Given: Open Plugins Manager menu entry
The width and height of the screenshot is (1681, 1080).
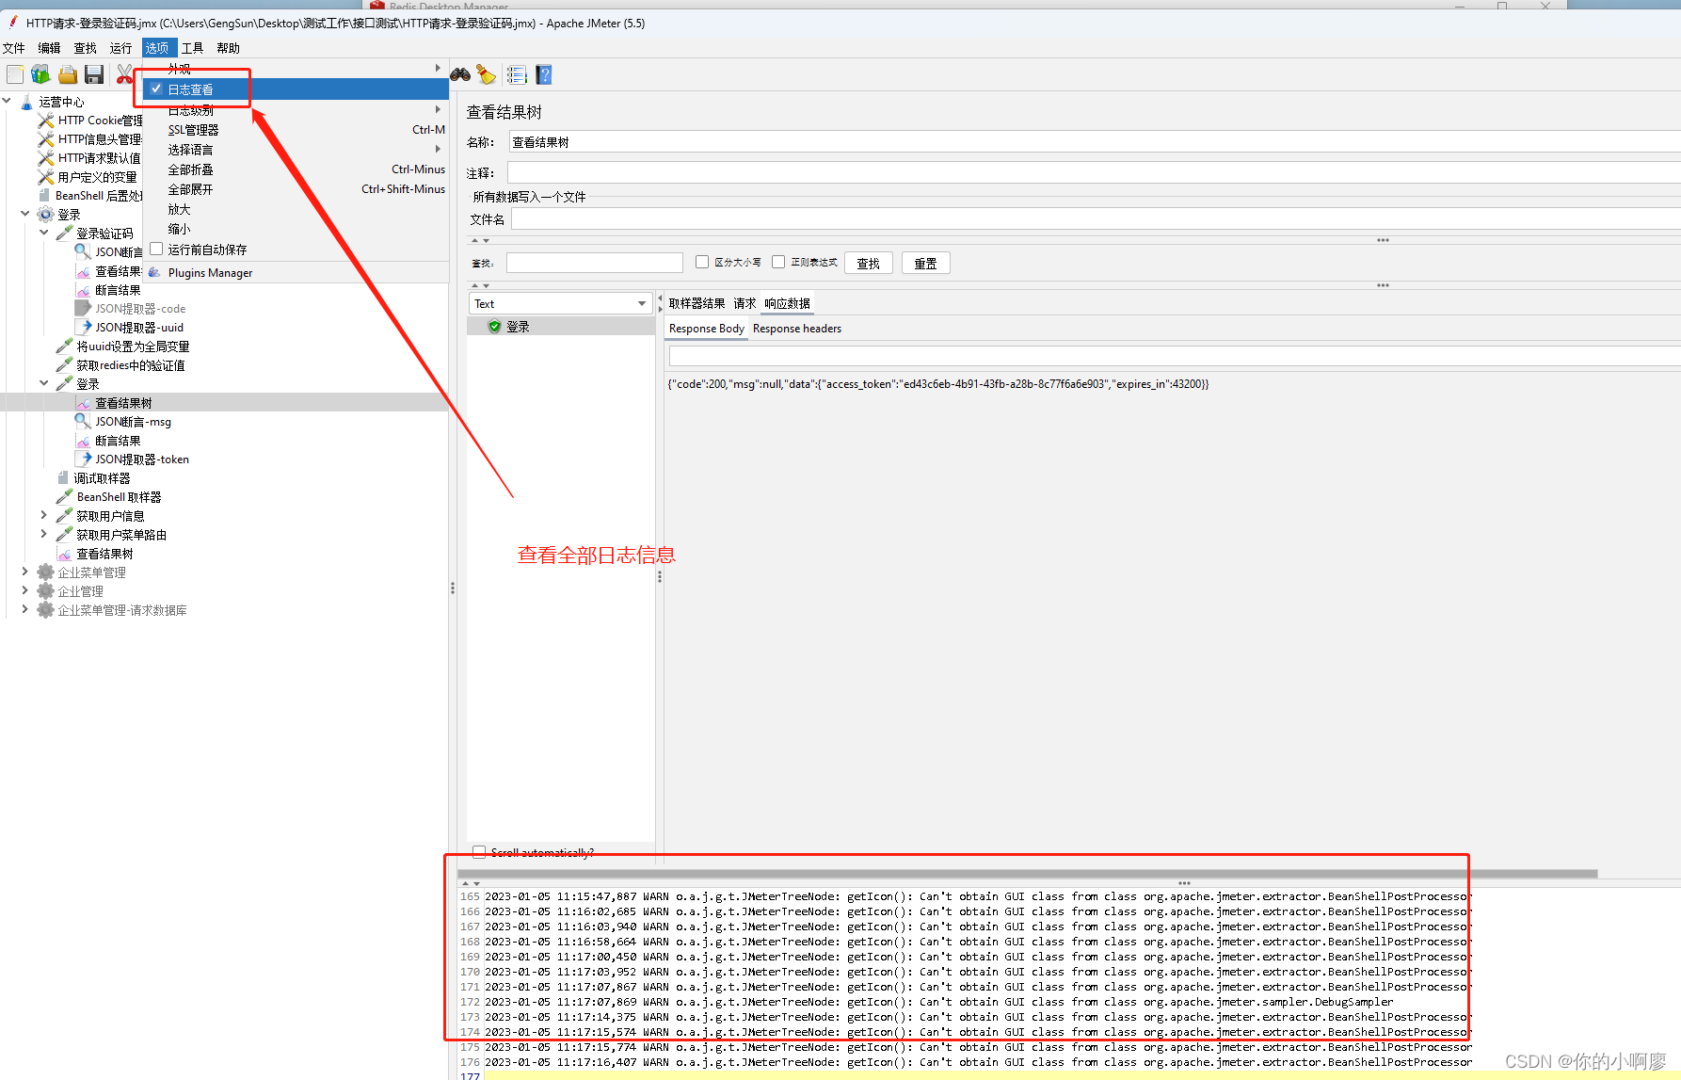Looking at the screenshot, I should pos(296,273).
